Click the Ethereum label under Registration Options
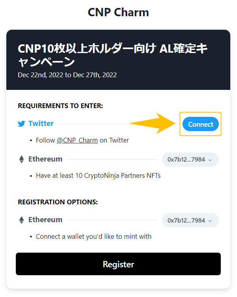The width and height of the screenshot is (237, 297). [x=45, y=220]
